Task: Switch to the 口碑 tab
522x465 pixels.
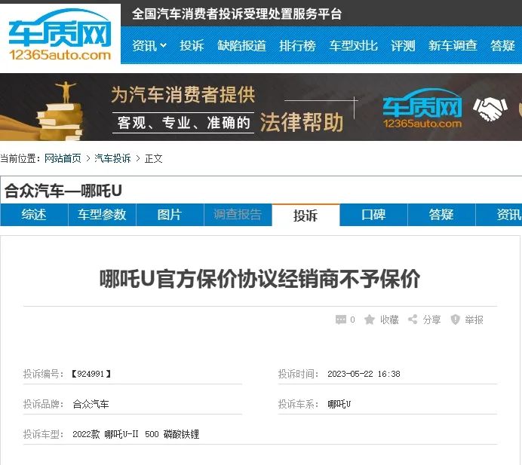Action: 373,215
